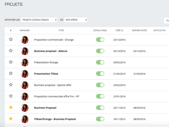This screenshot has height=127, width=169.
Task: Sort by the Créé le column header
Action: point(119,30)
